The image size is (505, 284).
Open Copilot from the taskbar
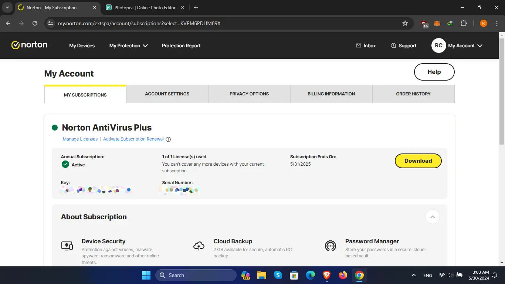coord(245,275)
